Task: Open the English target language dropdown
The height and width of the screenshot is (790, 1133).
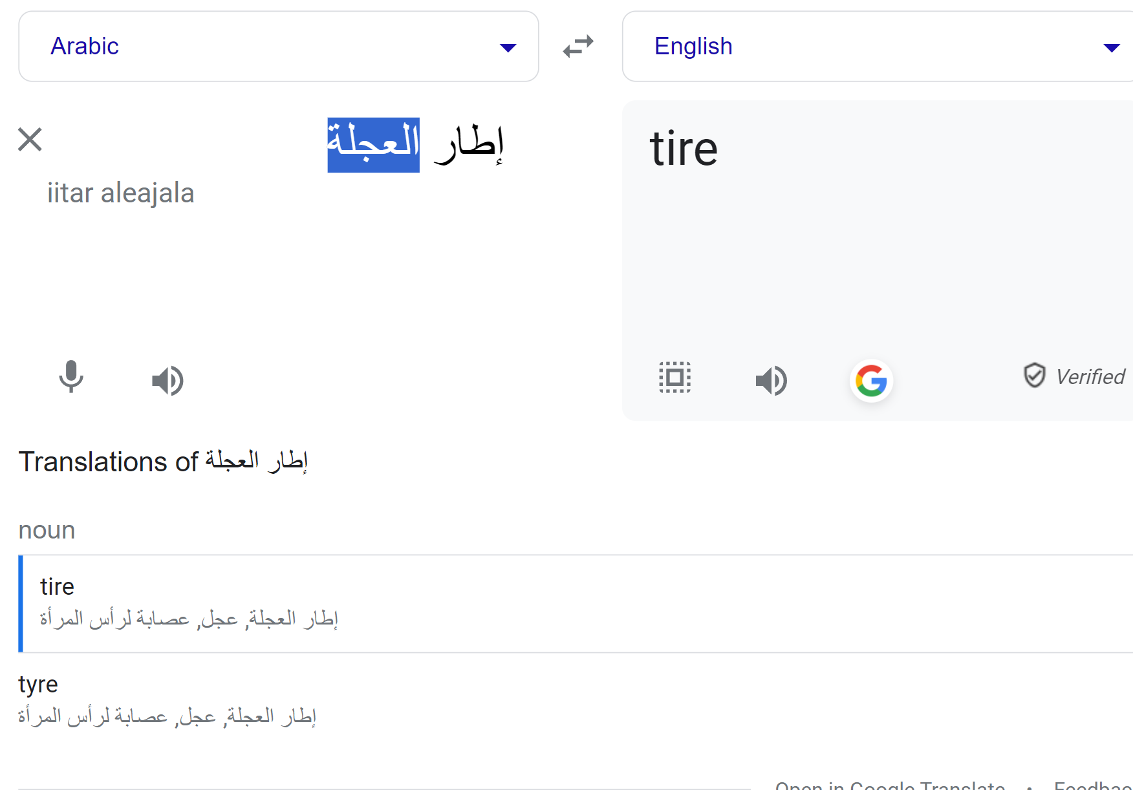Action: point(873,46)
